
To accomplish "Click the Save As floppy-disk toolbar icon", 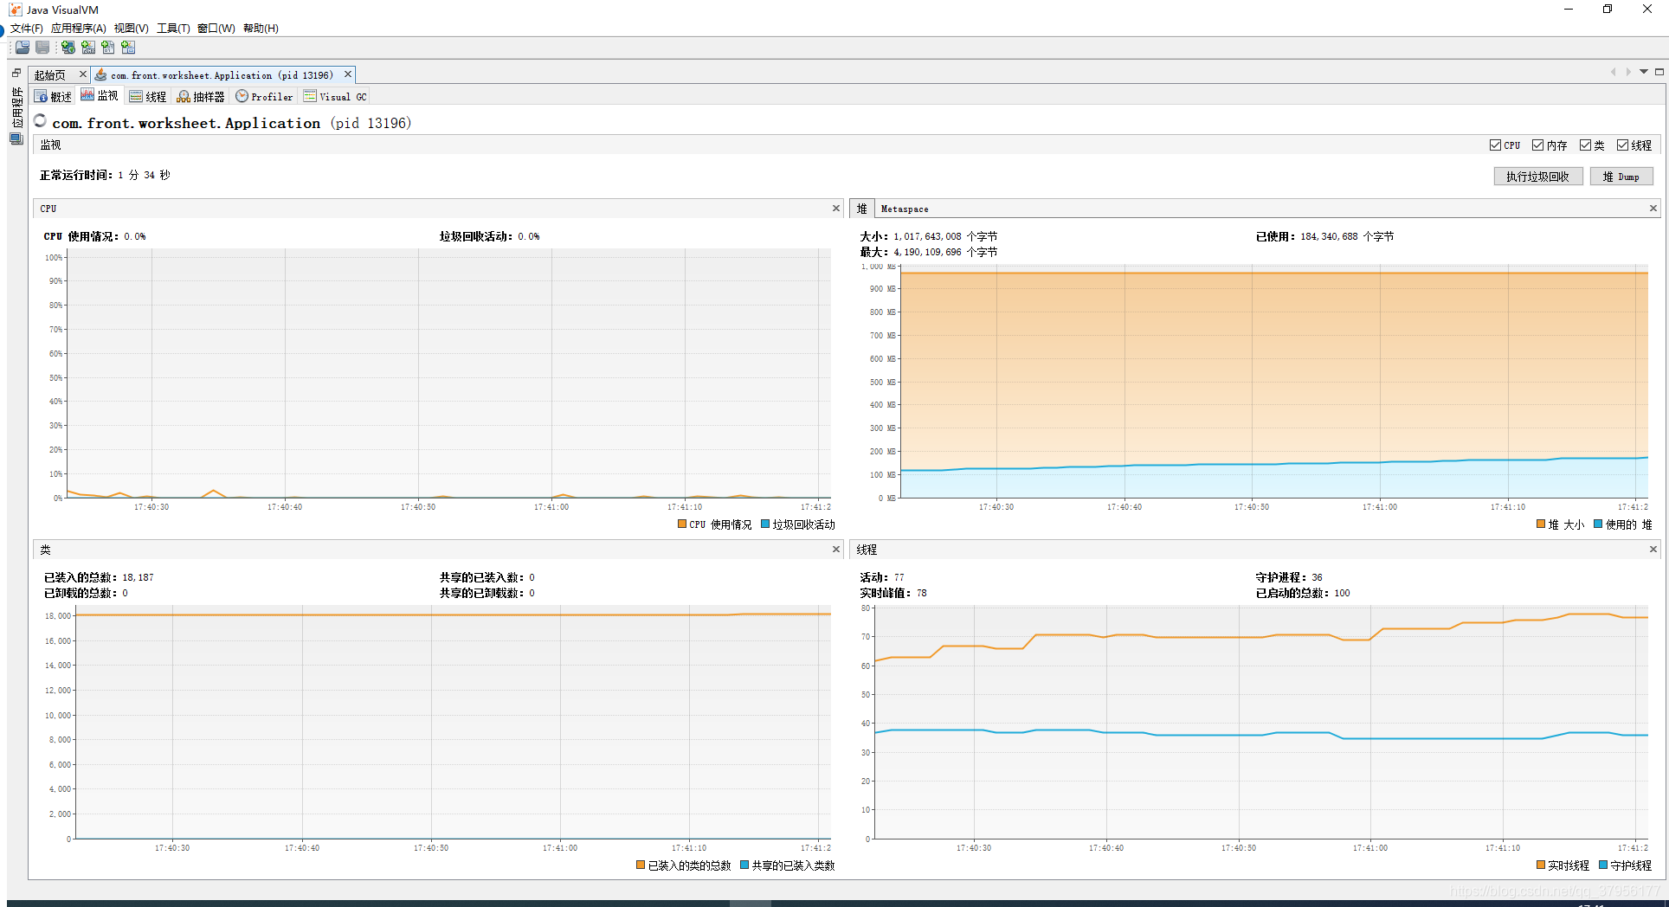I will click(x=42, y=48).
